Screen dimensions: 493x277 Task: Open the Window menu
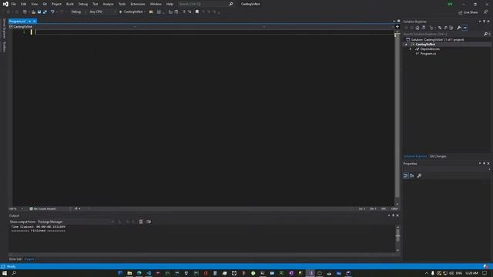[x=156, y=4]
